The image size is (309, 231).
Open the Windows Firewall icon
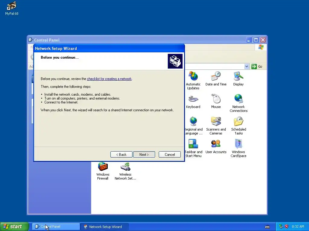pos(103,171)
